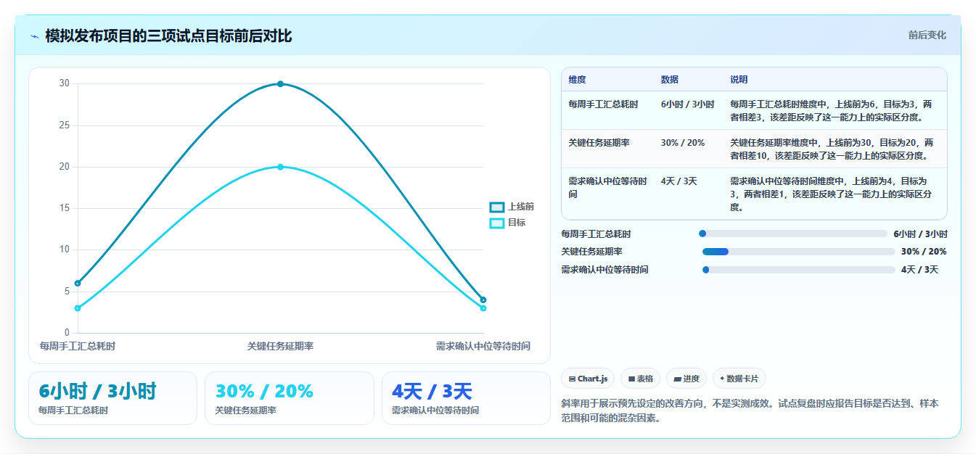Click the y-axis tick labeled 10
The image size is (976, 454).
tap(65, 249)
